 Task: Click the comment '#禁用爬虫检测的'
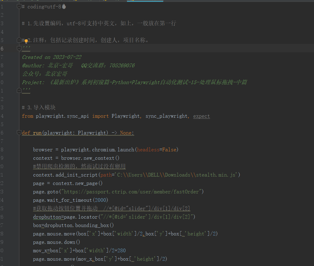click(56, 166)
